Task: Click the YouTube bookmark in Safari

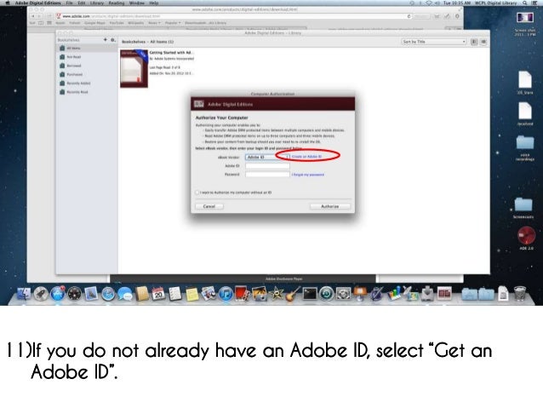Action: pos(117,23)
